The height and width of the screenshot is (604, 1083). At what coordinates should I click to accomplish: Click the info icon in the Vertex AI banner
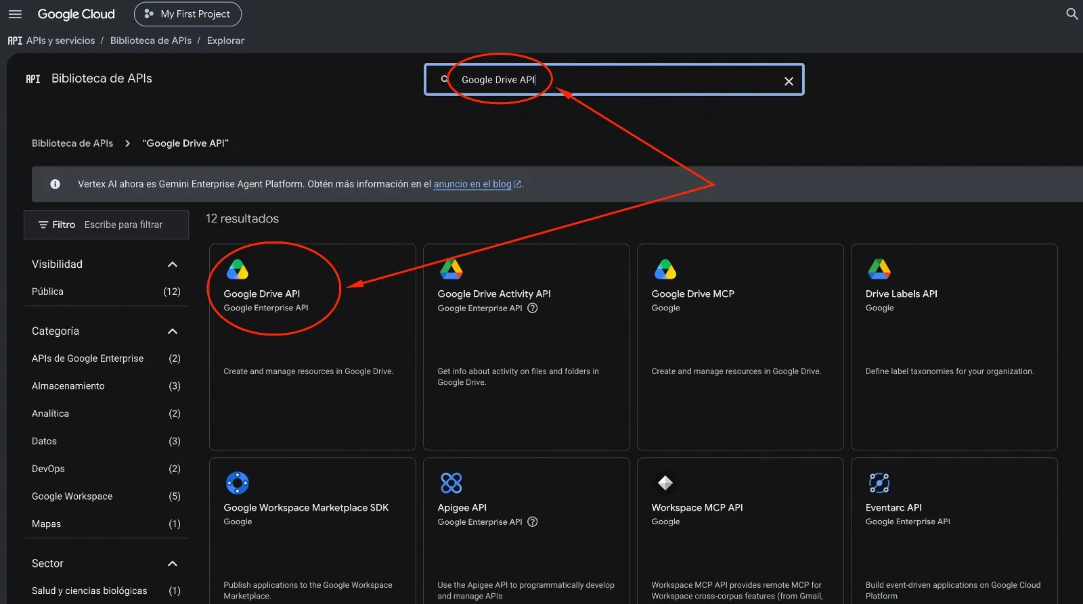coord(56,184)
